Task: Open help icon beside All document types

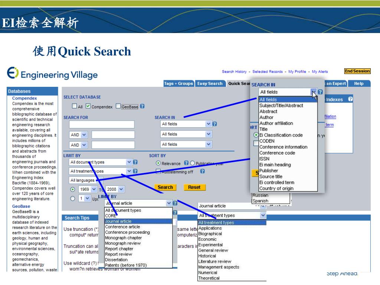Action: pyautogui.click(x=135, y=162)
